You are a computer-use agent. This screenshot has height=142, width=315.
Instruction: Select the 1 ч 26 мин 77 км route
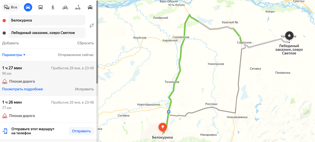[x=48, y=109]
